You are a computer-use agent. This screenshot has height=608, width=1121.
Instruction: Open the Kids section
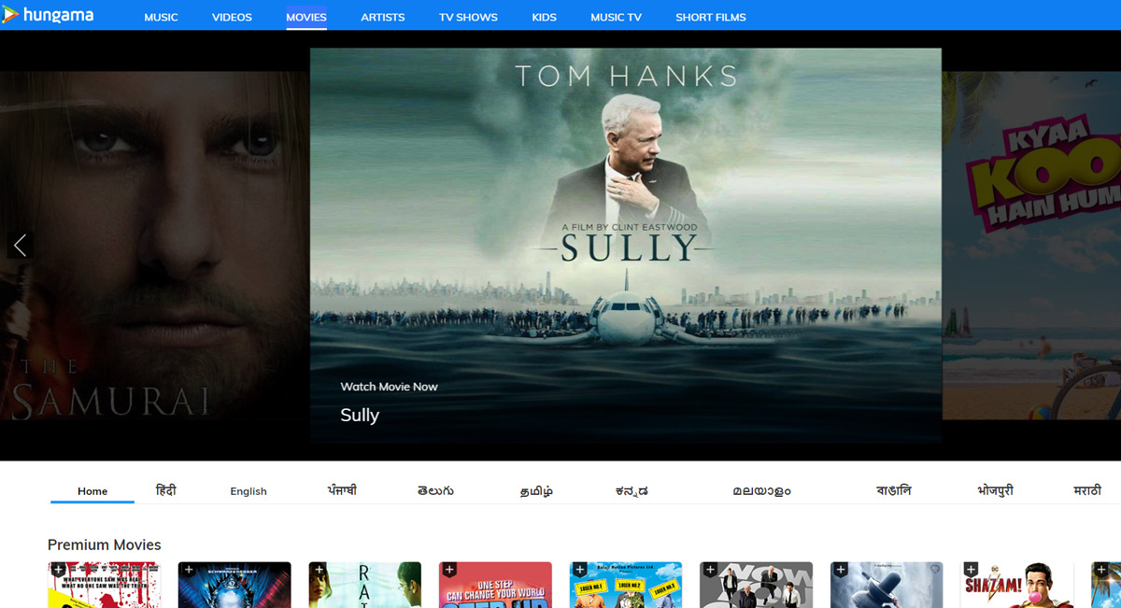tap(544, 17)
